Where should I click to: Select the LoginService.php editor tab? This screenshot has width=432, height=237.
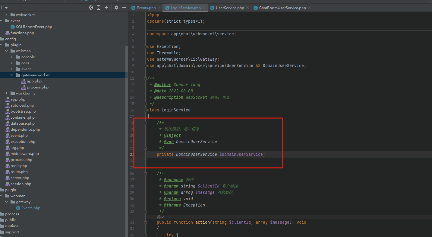[x=186, y=8]
